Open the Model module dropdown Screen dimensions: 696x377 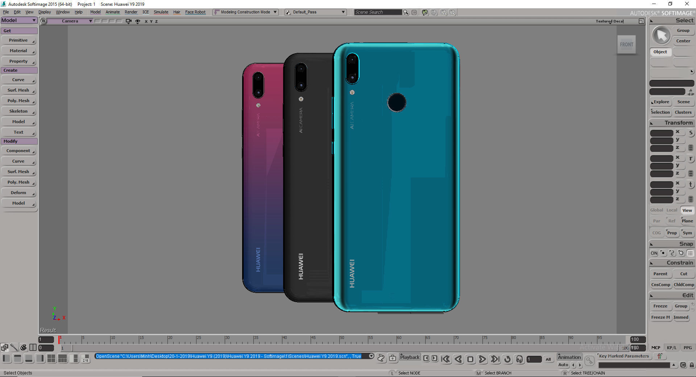[19, 21]
